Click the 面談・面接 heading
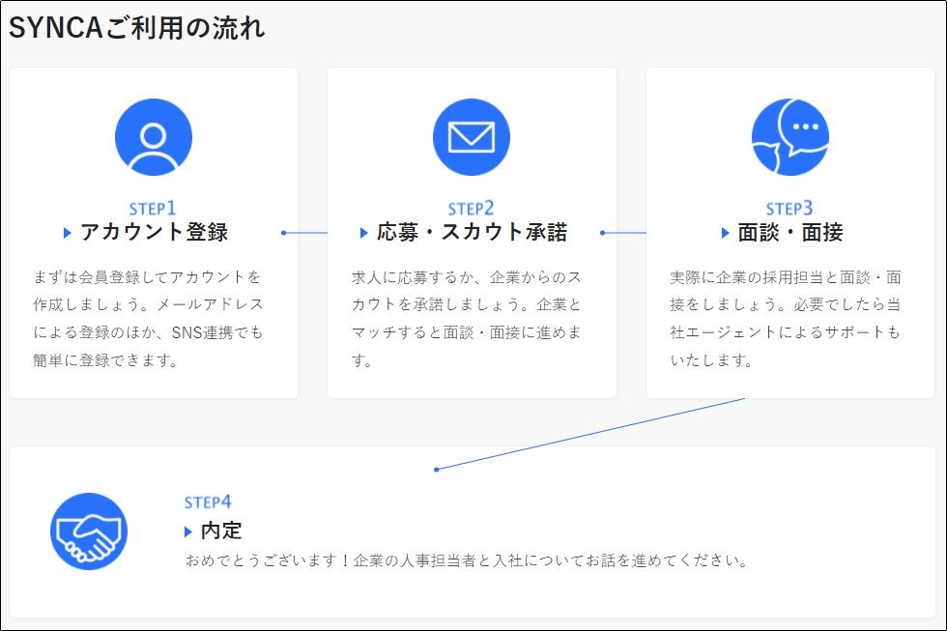The height and width of the screenshot is (631, 947). point(790,232)
